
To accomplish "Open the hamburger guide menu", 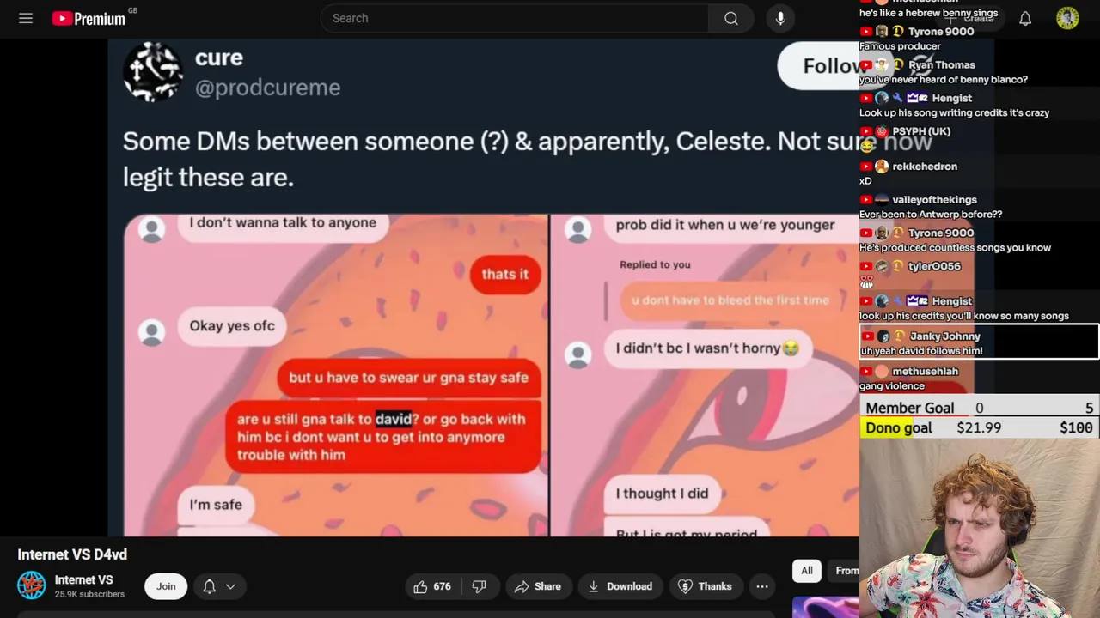I will 26,18.
